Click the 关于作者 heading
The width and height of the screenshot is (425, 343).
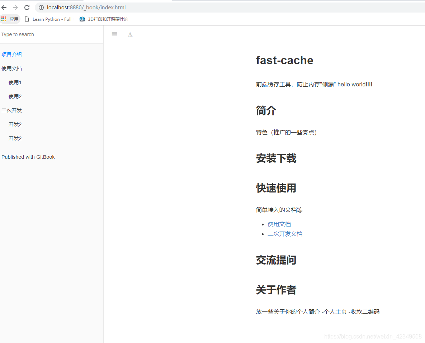276,290
